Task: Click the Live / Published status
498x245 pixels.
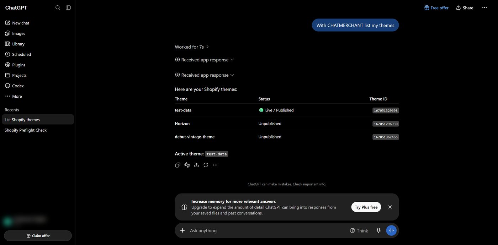Action: pos(276,110)
